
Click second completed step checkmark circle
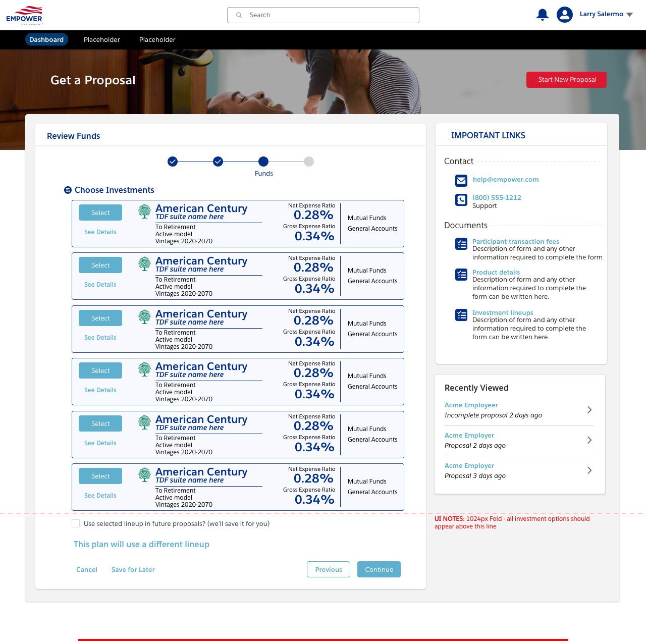(x=218, y=162)
